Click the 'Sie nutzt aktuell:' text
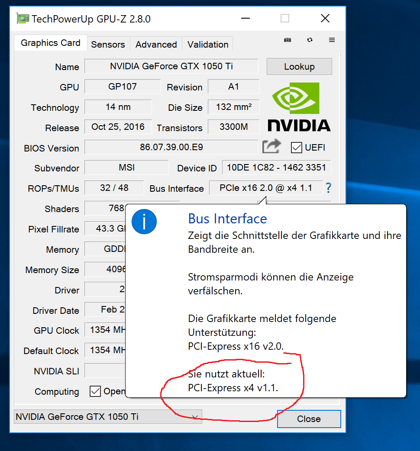Screen dimensions: 420x451 226,374
